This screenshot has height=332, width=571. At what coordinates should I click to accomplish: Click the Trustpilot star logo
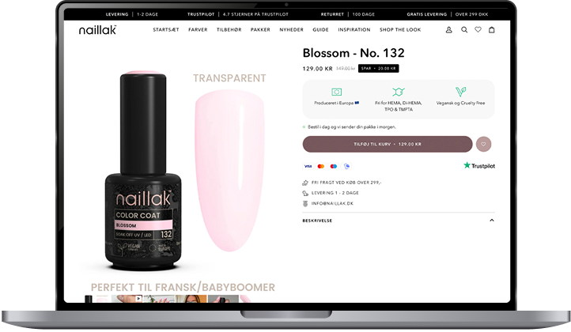point(479,166)
